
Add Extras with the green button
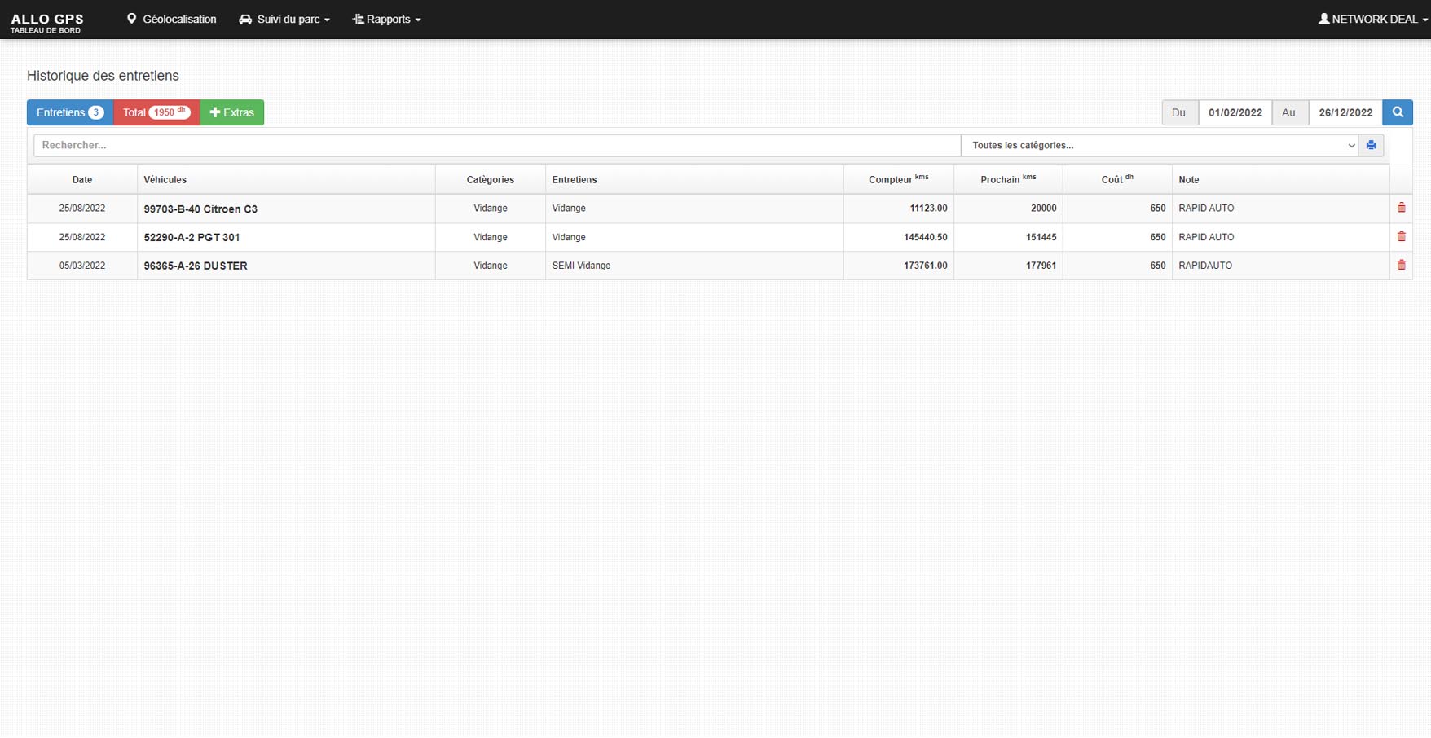point(232,112)
